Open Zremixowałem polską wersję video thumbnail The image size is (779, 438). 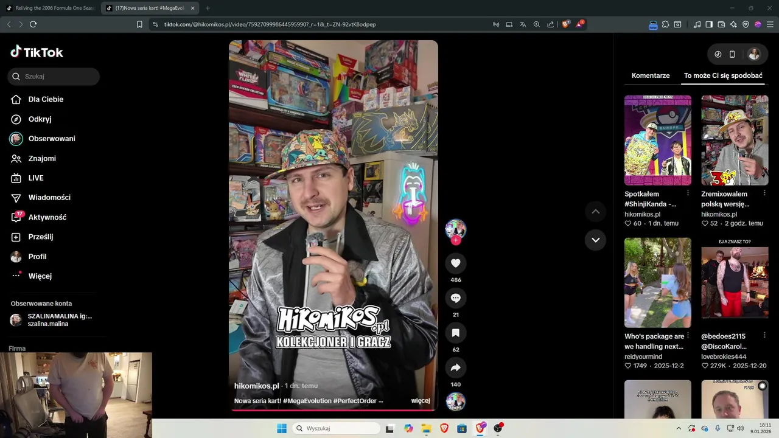point(735,140)
